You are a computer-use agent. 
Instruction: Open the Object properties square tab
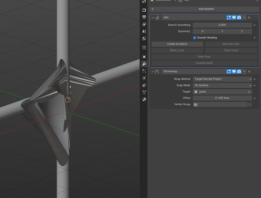click(x=144, y=57)
